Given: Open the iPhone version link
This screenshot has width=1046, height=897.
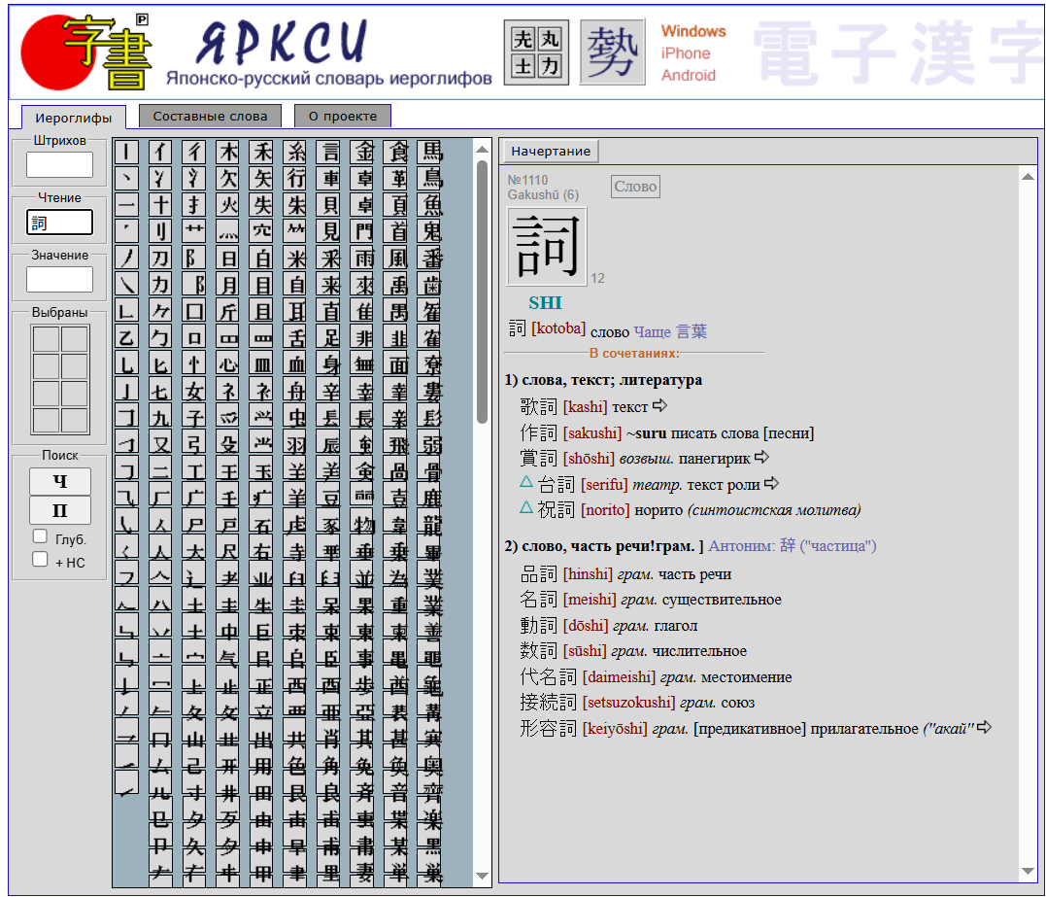Looking at the screenshot, I should point(686,53).
